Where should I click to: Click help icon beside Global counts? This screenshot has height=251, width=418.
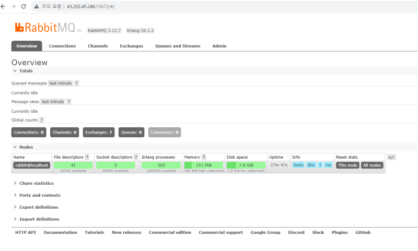coord(41,120)
